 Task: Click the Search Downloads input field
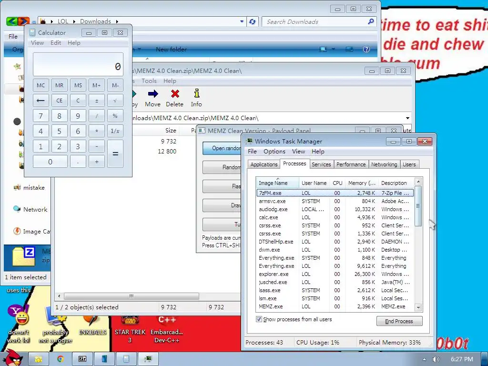pos(315,21)
